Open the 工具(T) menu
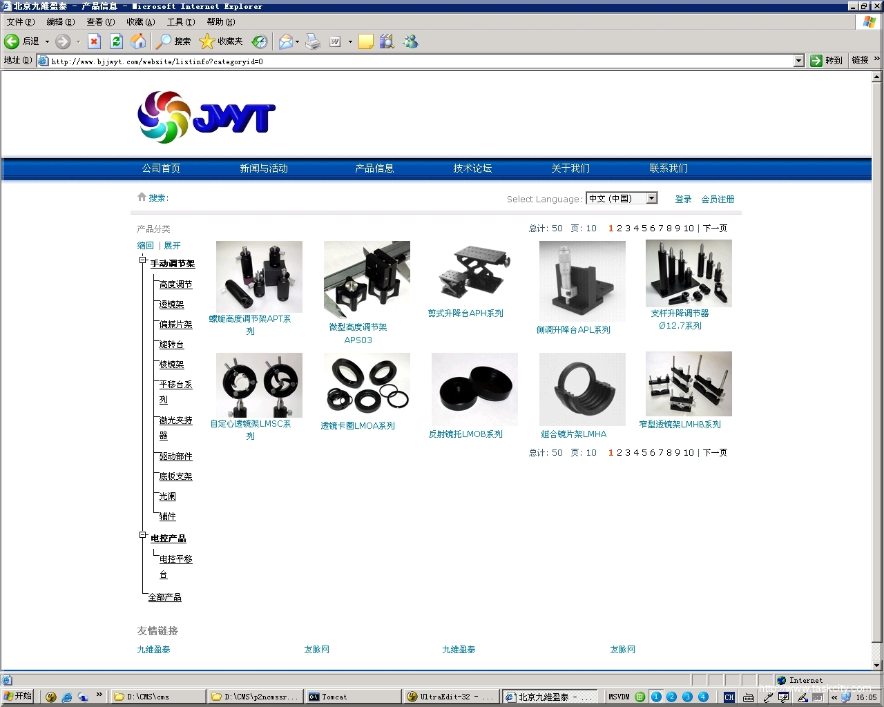 coord(180,22)
